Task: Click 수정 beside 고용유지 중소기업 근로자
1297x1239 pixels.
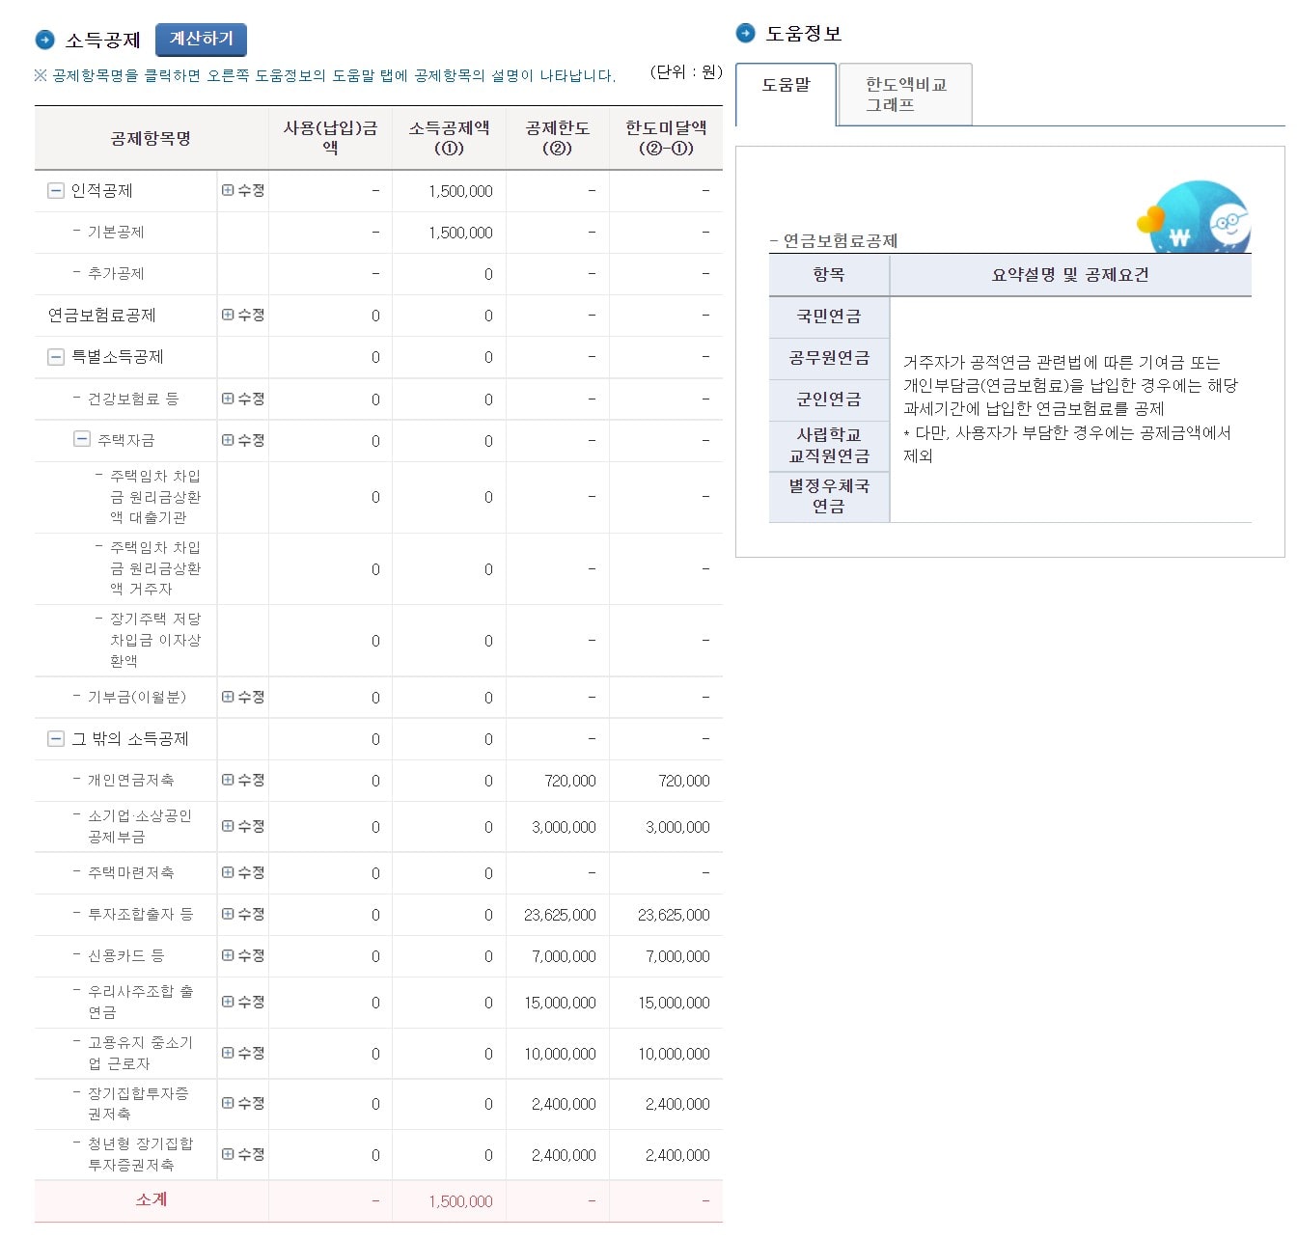Action: coord(242,1053)
